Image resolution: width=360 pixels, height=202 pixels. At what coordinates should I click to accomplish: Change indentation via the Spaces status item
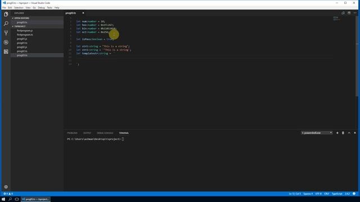308,194
